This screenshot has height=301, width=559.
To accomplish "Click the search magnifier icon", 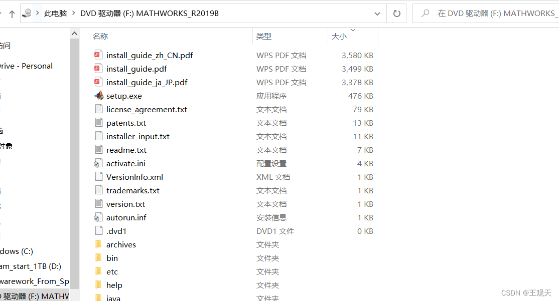I will click(x=425, y=14).
